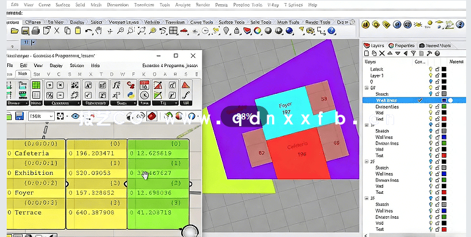This screenshot has width=471, height=237.
Task: Toggle visibility bulb of the Latecit layer
Action: (431, 69)
